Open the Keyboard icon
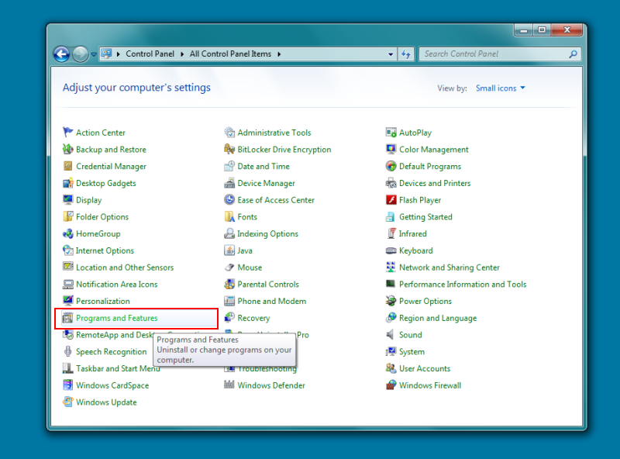The image size is (620, 459). tap(391, 250)
